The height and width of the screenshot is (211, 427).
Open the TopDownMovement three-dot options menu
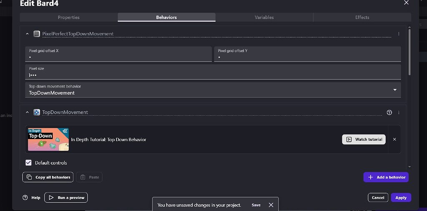[x=399, y=112]
